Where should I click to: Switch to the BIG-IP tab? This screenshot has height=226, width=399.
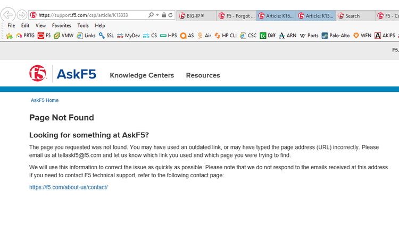pyautogui.click(x=196, y=16)
